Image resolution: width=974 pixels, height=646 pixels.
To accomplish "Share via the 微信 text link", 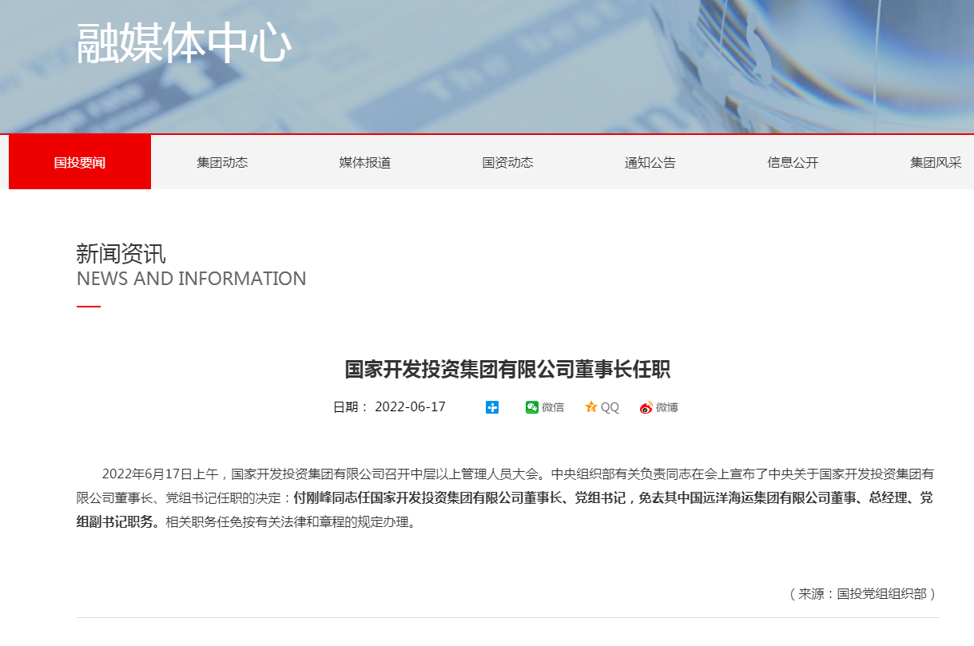I will pyautogui.click(x=553, y=407).
